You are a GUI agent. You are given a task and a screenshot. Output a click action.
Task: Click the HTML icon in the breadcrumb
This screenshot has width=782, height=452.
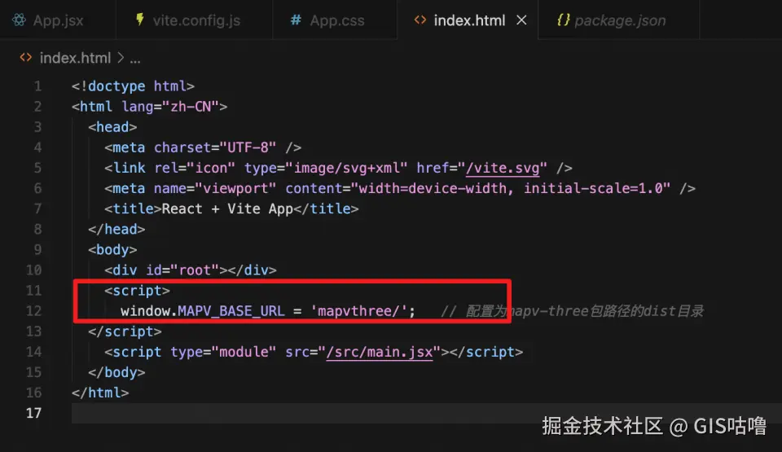pos(26,58)
